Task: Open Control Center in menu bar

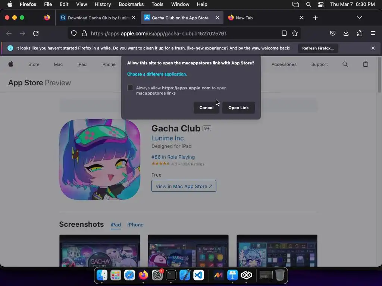Action: (320, 4)
